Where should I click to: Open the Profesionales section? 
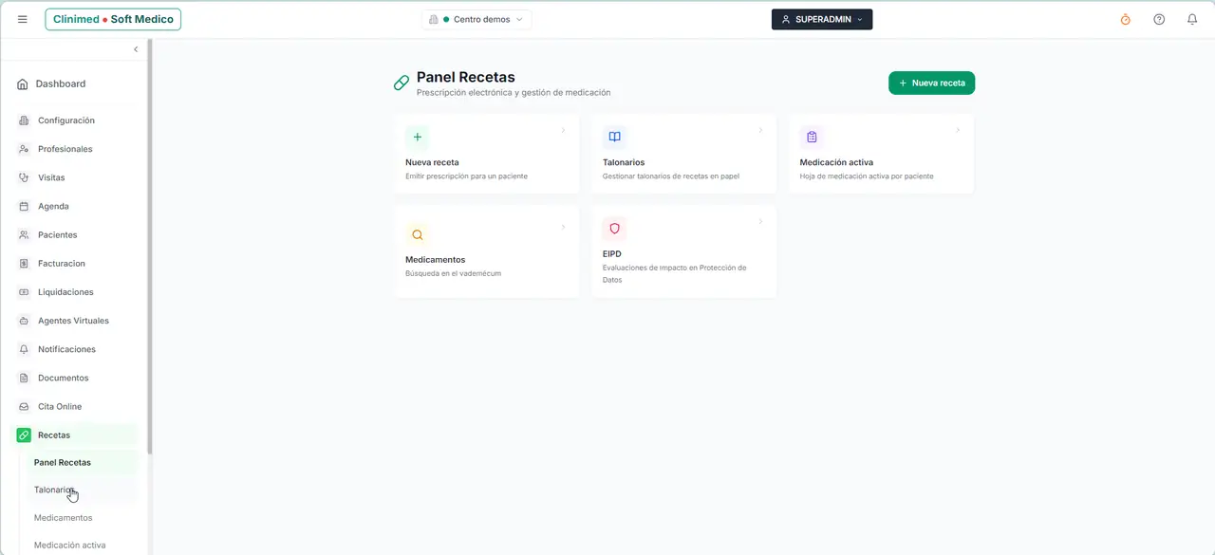click(65, 149)
